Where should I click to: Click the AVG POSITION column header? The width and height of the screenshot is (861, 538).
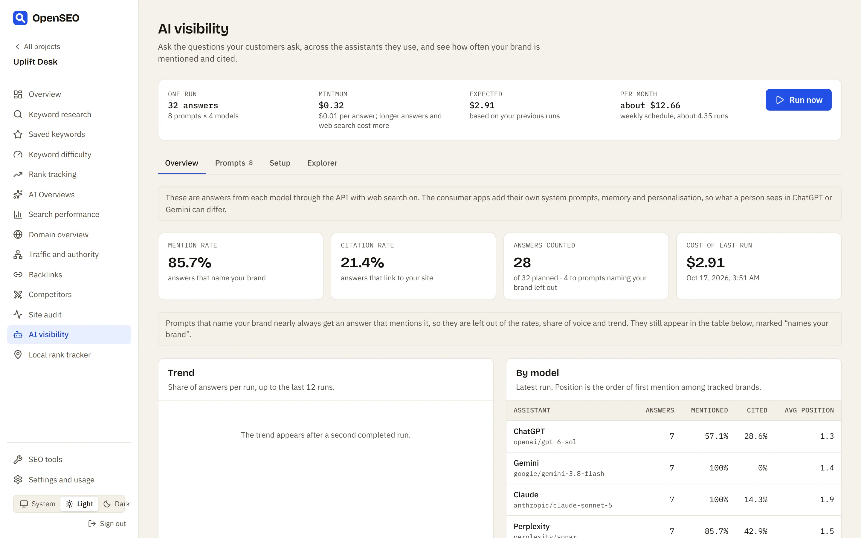coord(809,410)
